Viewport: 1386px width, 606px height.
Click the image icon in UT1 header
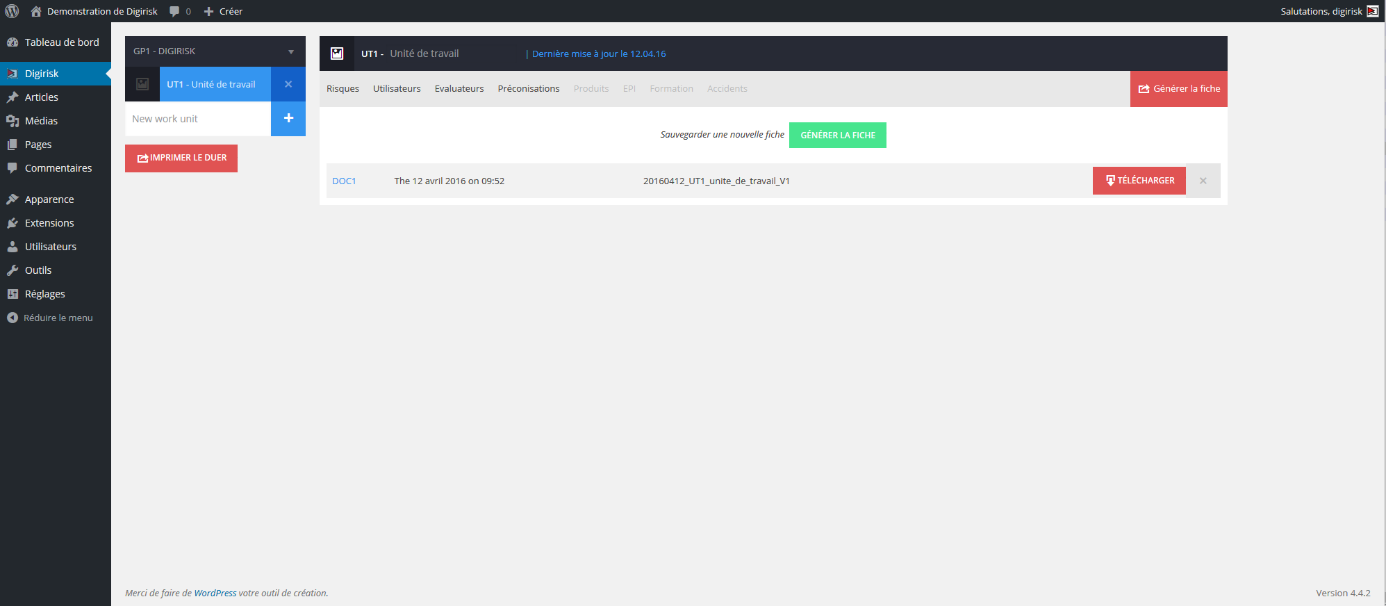337,54
